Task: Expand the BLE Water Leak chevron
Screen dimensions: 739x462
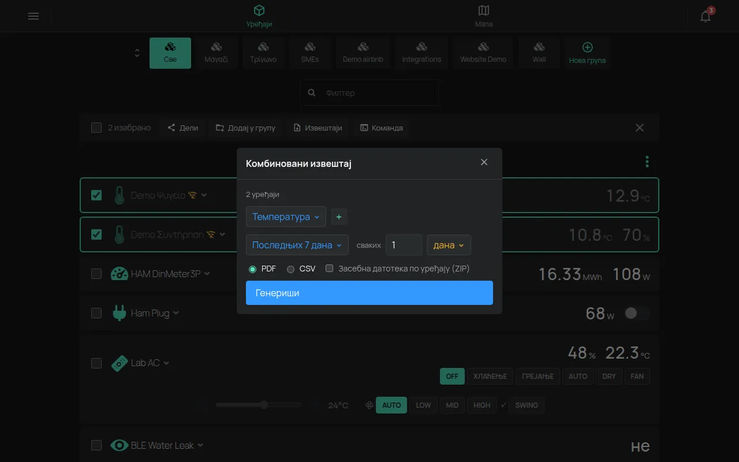Action: tap(200, 445)
